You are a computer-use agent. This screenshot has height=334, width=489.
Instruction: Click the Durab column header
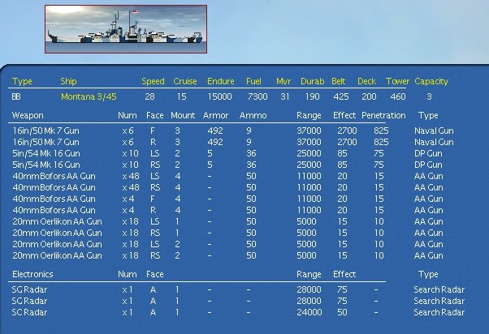click(x=312, y=81)
